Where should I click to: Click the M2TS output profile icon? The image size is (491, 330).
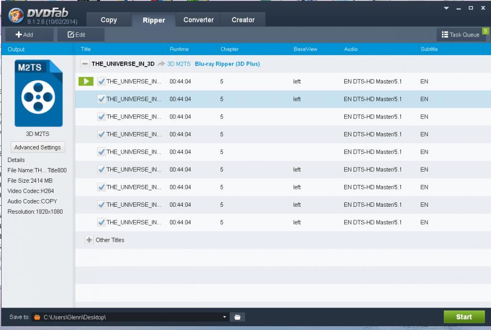pos(38,94)
